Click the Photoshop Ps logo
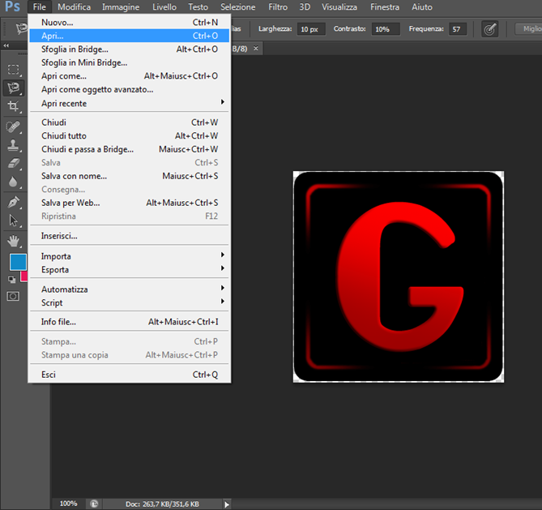This screenshot has height=510, width=542. pos(12,6)
